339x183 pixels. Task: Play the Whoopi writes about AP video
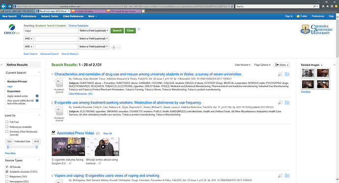coord(103,147)
